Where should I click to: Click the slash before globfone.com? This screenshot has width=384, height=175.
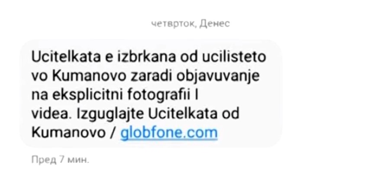tap(113, 133)
